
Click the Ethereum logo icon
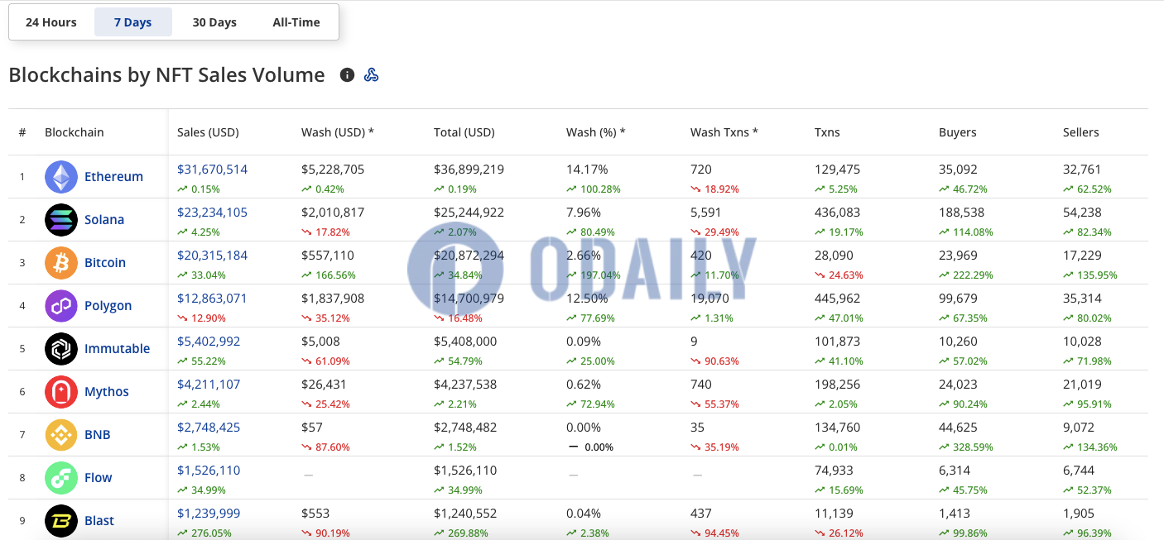pos(61,177)
